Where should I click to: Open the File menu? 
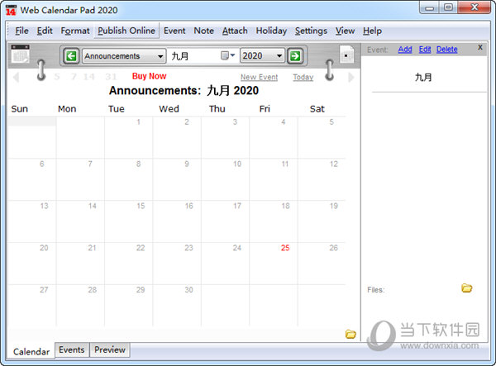pos(21,31)
